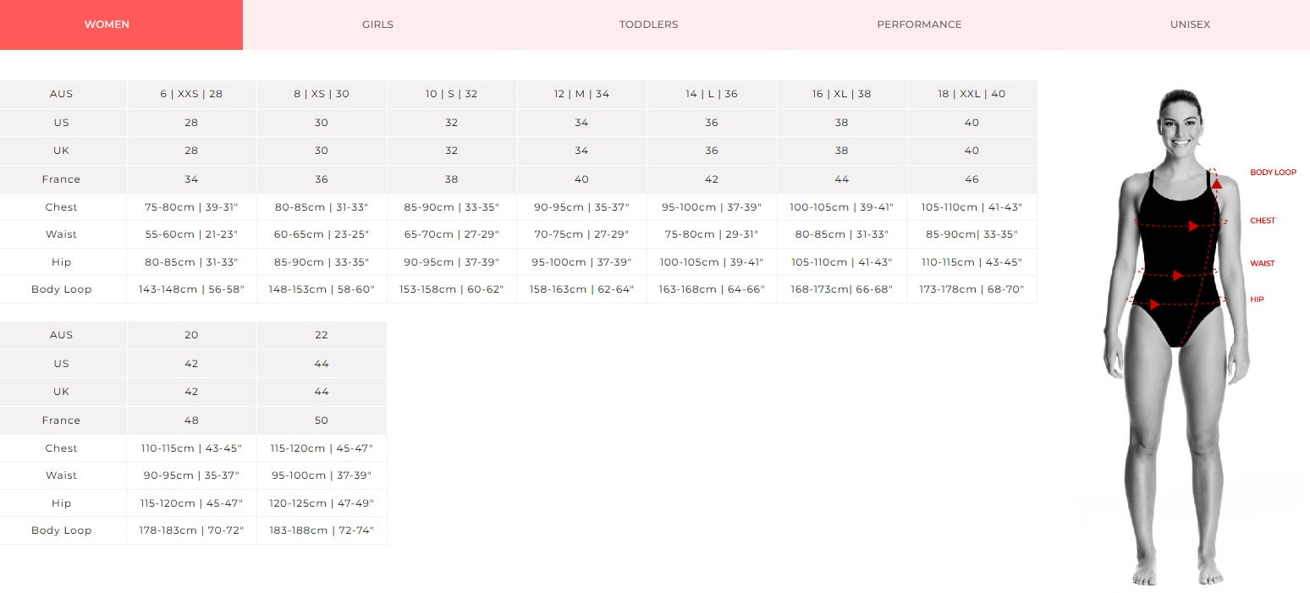Select the 183-188cm body loop cell
The height and width of the screenshot is (593, 1310).
tap(322, 530)
